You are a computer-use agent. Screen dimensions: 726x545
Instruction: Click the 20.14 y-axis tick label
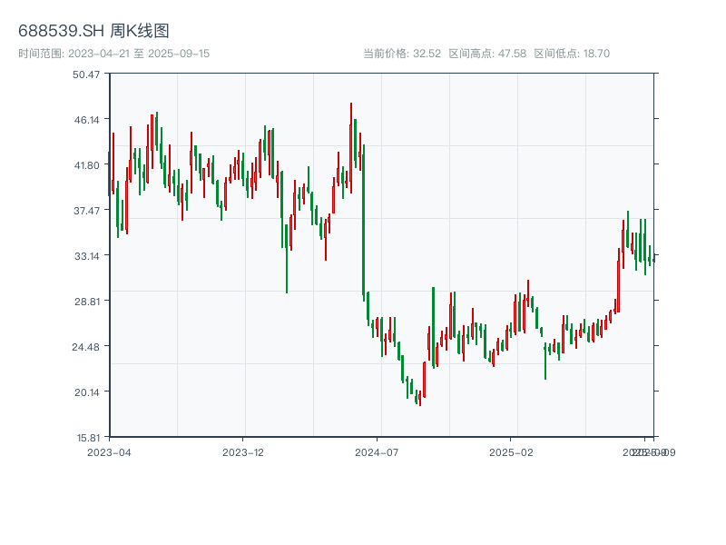click(x=86, y=391)
